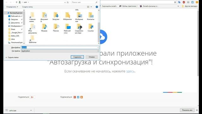Click Отмена to cancel saving
The height and width of the screenshot is (114, 202).
point(92,57)
